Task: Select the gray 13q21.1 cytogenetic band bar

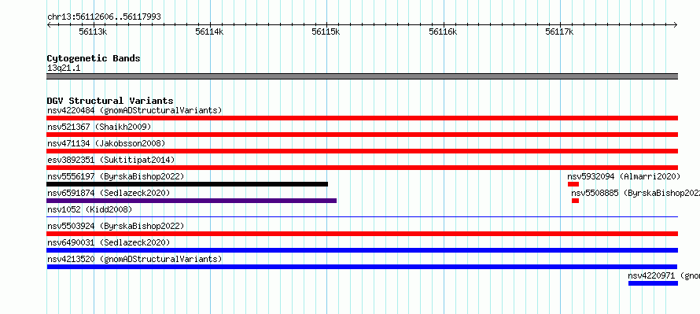Action: (x=362, y=76)
